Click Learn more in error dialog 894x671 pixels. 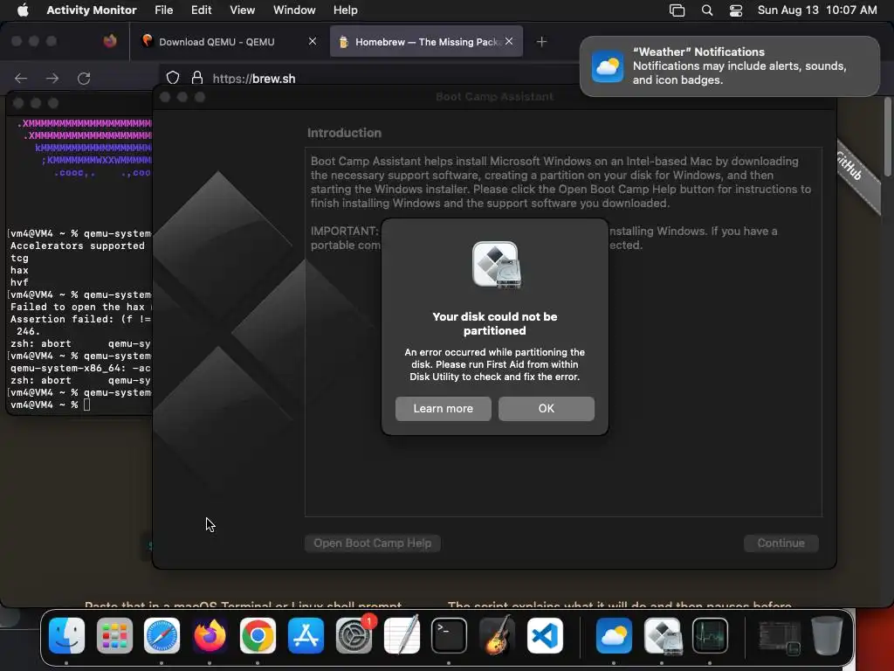443,409
